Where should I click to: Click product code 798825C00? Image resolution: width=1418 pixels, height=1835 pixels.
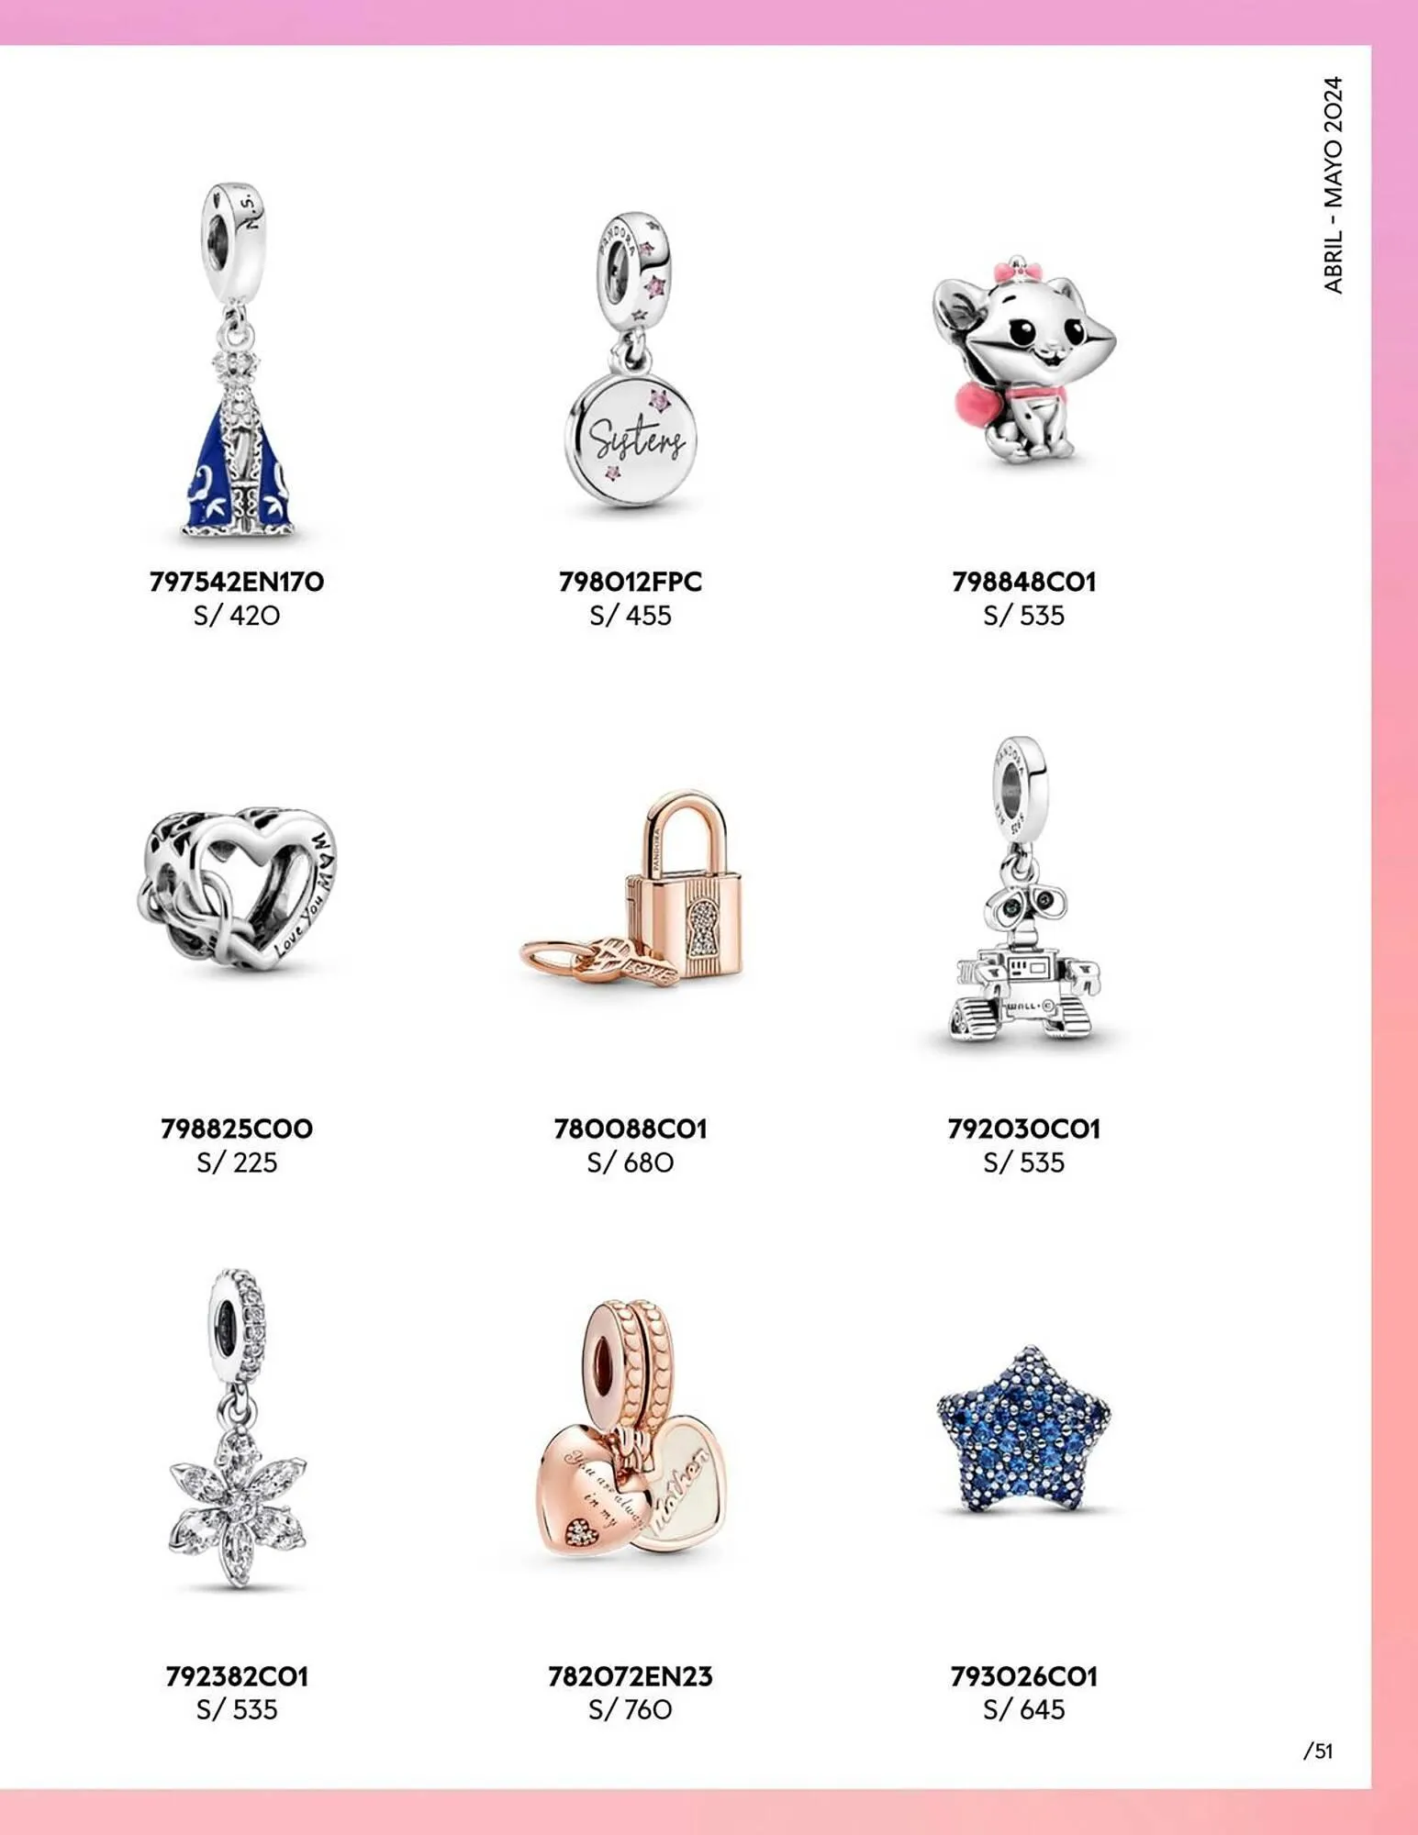[237, 1129]
